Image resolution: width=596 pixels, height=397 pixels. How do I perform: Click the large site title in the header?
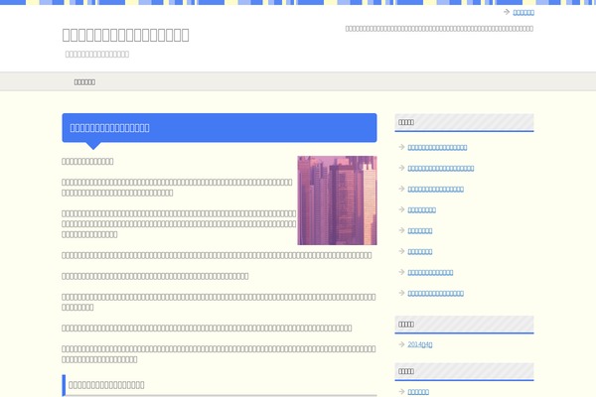pos(125,35)
